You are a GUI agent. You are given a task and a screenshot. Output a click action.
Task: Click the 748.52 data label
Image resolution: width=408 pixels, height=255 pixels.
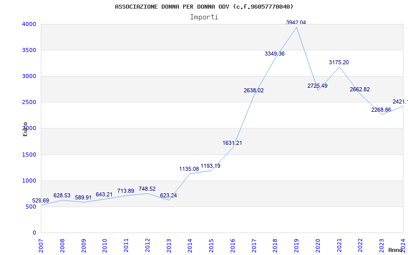pos(147,189)
